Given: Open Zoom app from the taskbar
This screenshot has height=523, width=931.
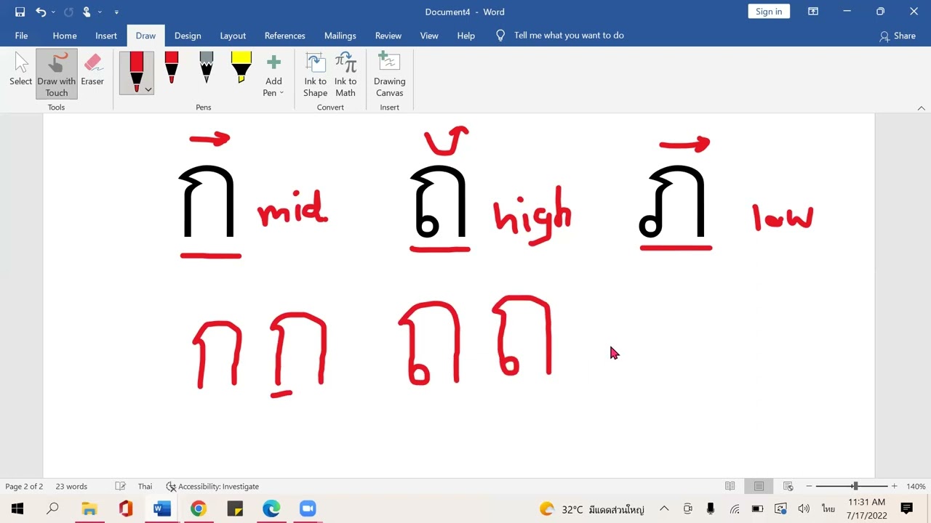Looking at the screenshot, I should pos(308,508).
